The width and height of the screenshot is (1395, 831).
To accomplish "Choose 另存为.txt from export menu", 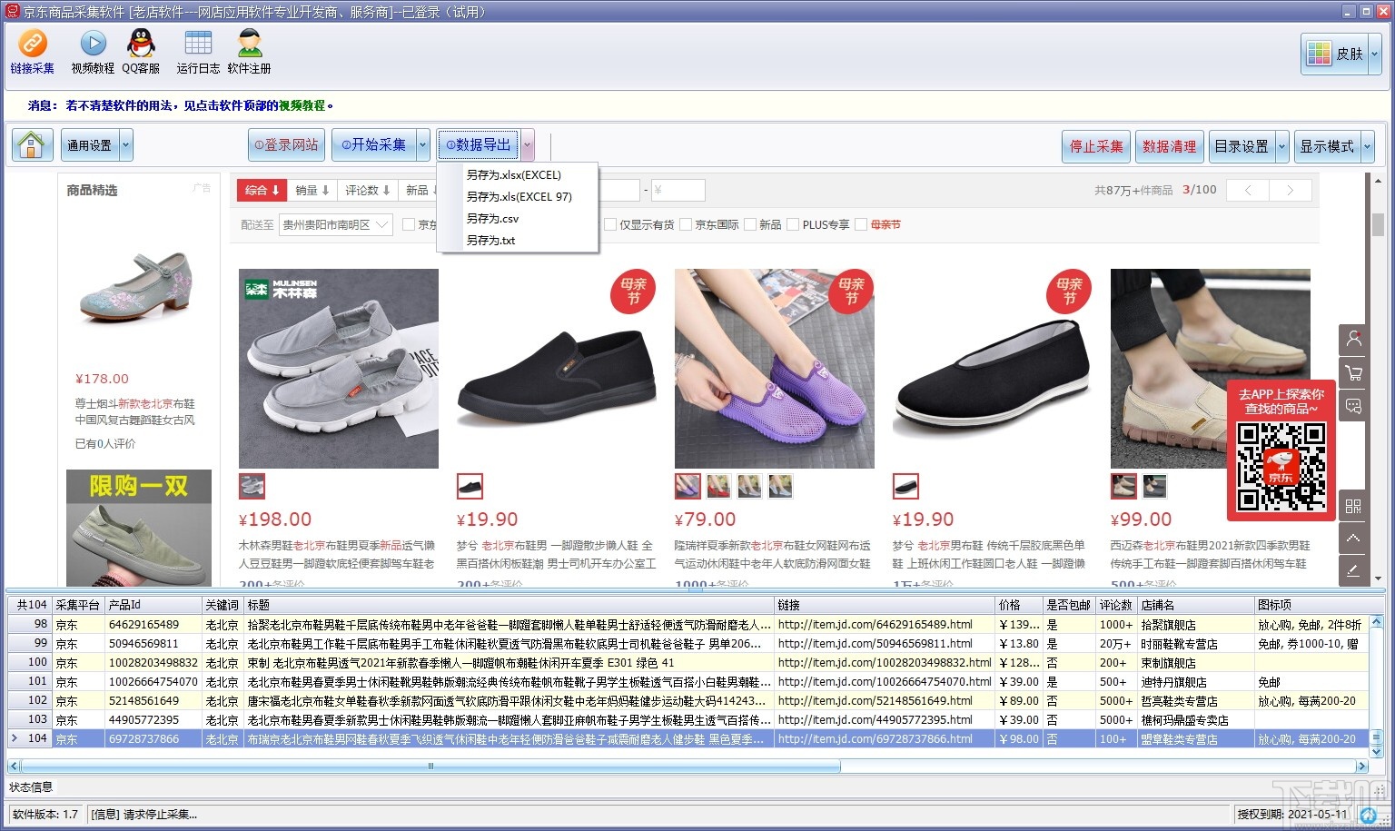I will pyautogui.click(x=518, y=241).
